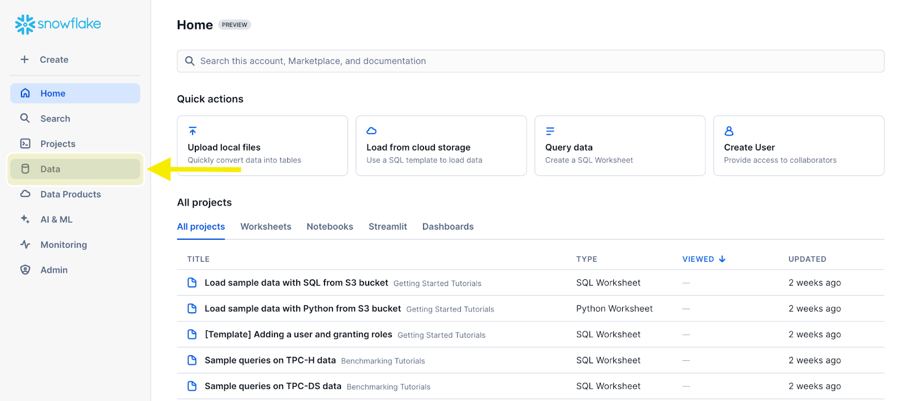Image resolution: width=906 pixels, height=401 pixels.
Task: Click the lines icon on Query data card
Action: point(550,131)
